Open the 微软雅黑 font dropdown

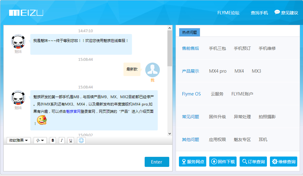coord(19,140)
